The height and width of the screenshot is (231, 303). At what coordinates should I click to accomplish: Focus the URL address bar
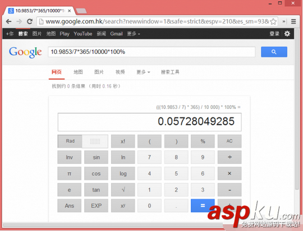pos(157,21)
